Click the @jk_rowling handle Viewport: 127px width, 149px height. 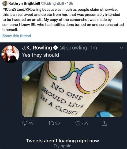(73, 48)
